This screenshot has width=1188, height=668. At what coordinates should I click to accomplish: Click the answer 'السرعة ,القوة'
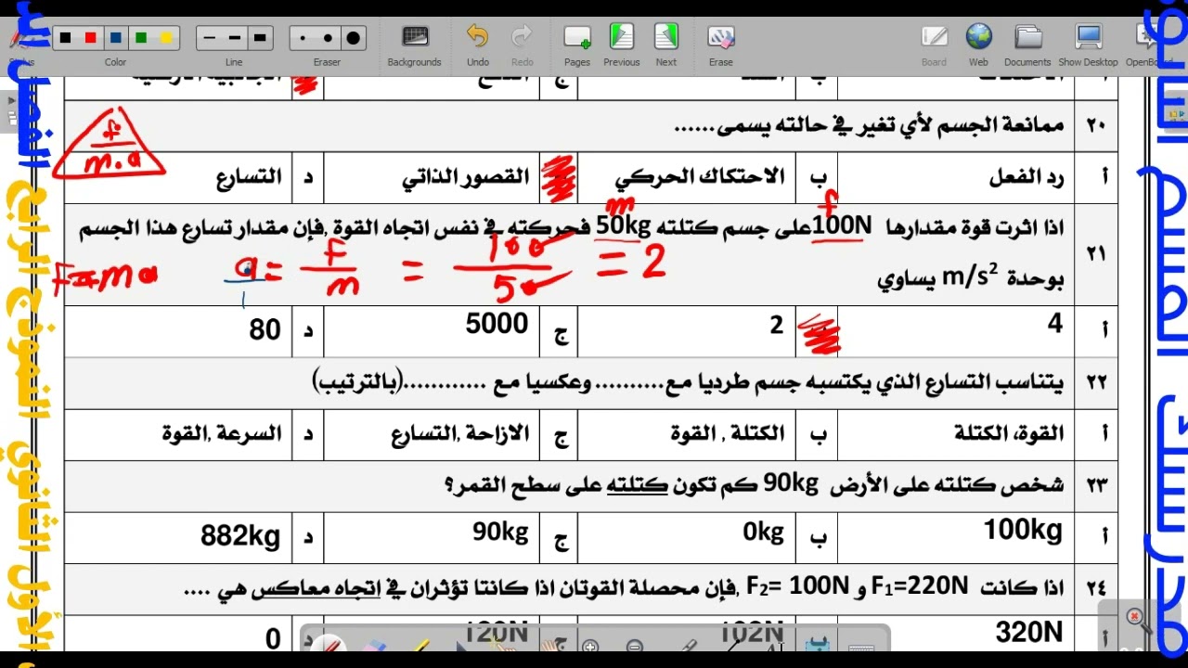[221, 433]
